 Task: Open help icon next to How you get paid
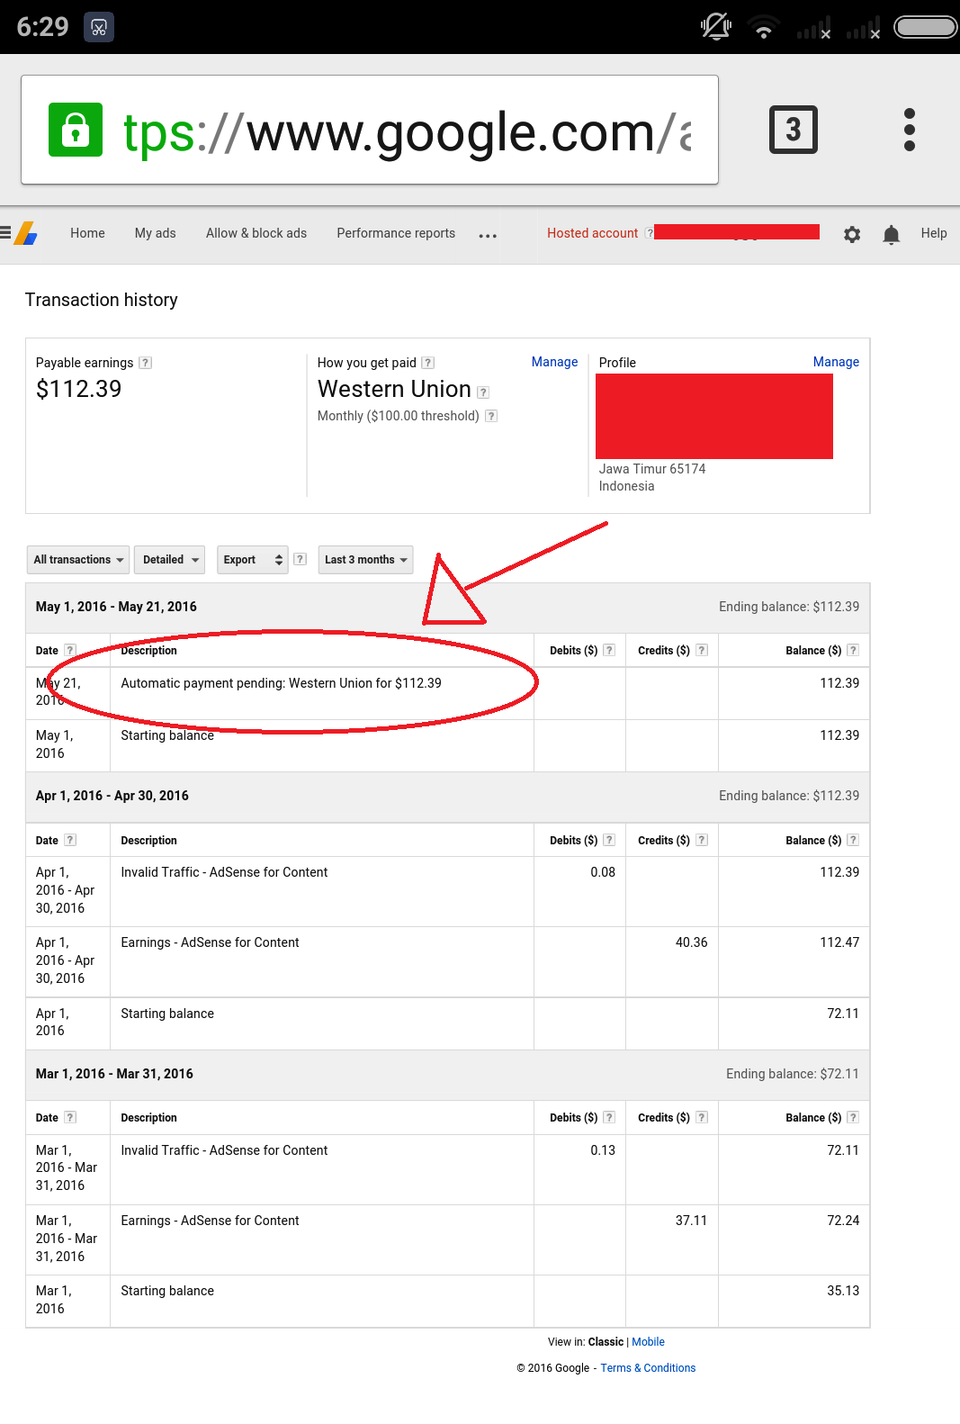(428, 363)
